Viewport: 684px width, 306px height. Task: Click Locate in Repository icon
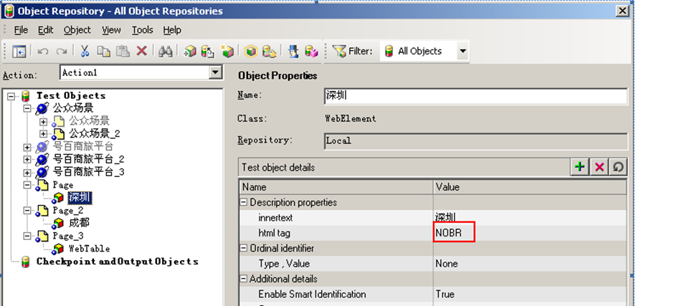pyautogui.click(x=269, y=52)
